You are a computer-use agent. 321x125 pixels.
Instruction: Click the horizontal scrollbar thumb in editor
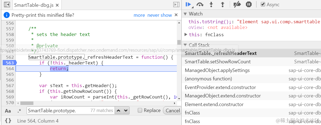coord(27,103)
